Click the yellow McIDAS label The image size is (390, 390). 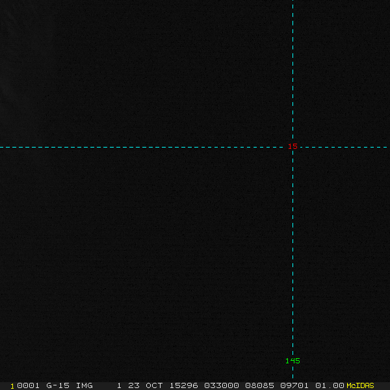[360, 385]
